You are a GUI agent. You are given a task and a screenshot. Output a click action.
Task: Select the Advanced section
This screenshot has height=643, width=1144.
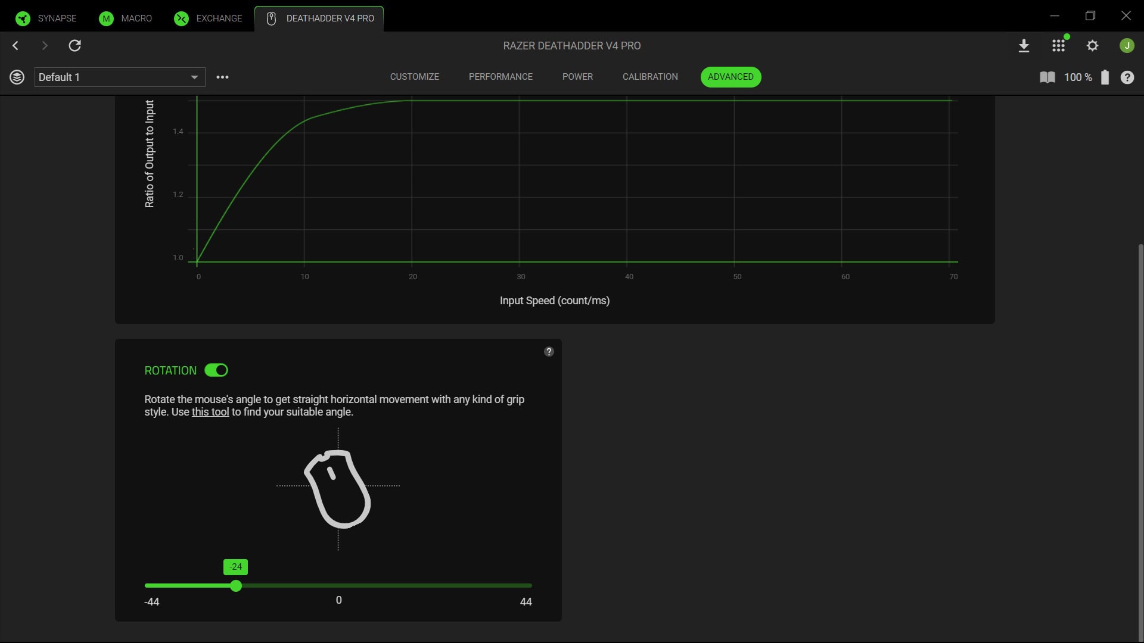point(730,77)
